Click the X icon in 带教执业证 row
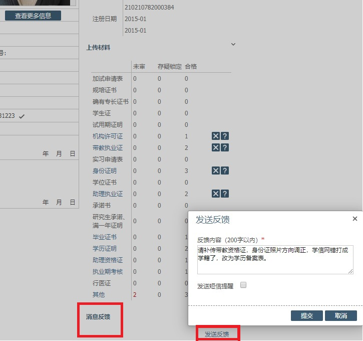Image resolution: width=363 pixels, height=341 pixels. (216, 148)
